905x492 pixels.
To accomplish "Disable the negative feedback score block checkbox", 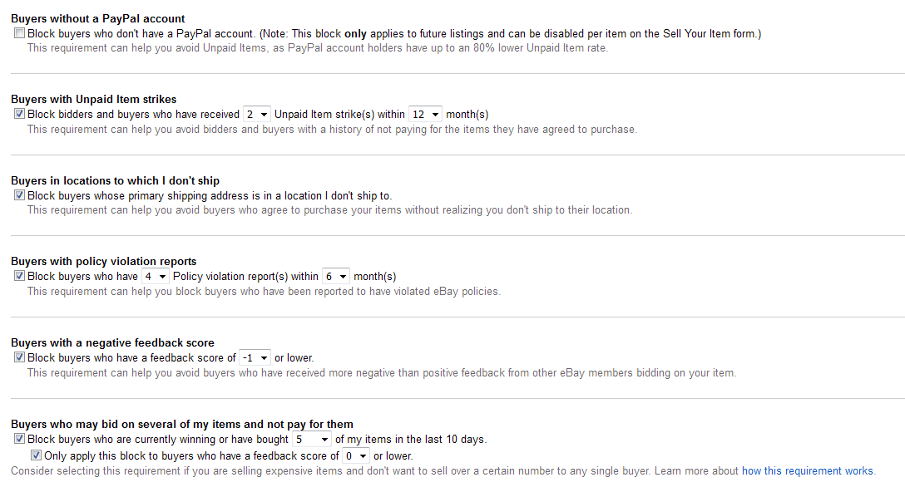I will (x=20, y=357).
